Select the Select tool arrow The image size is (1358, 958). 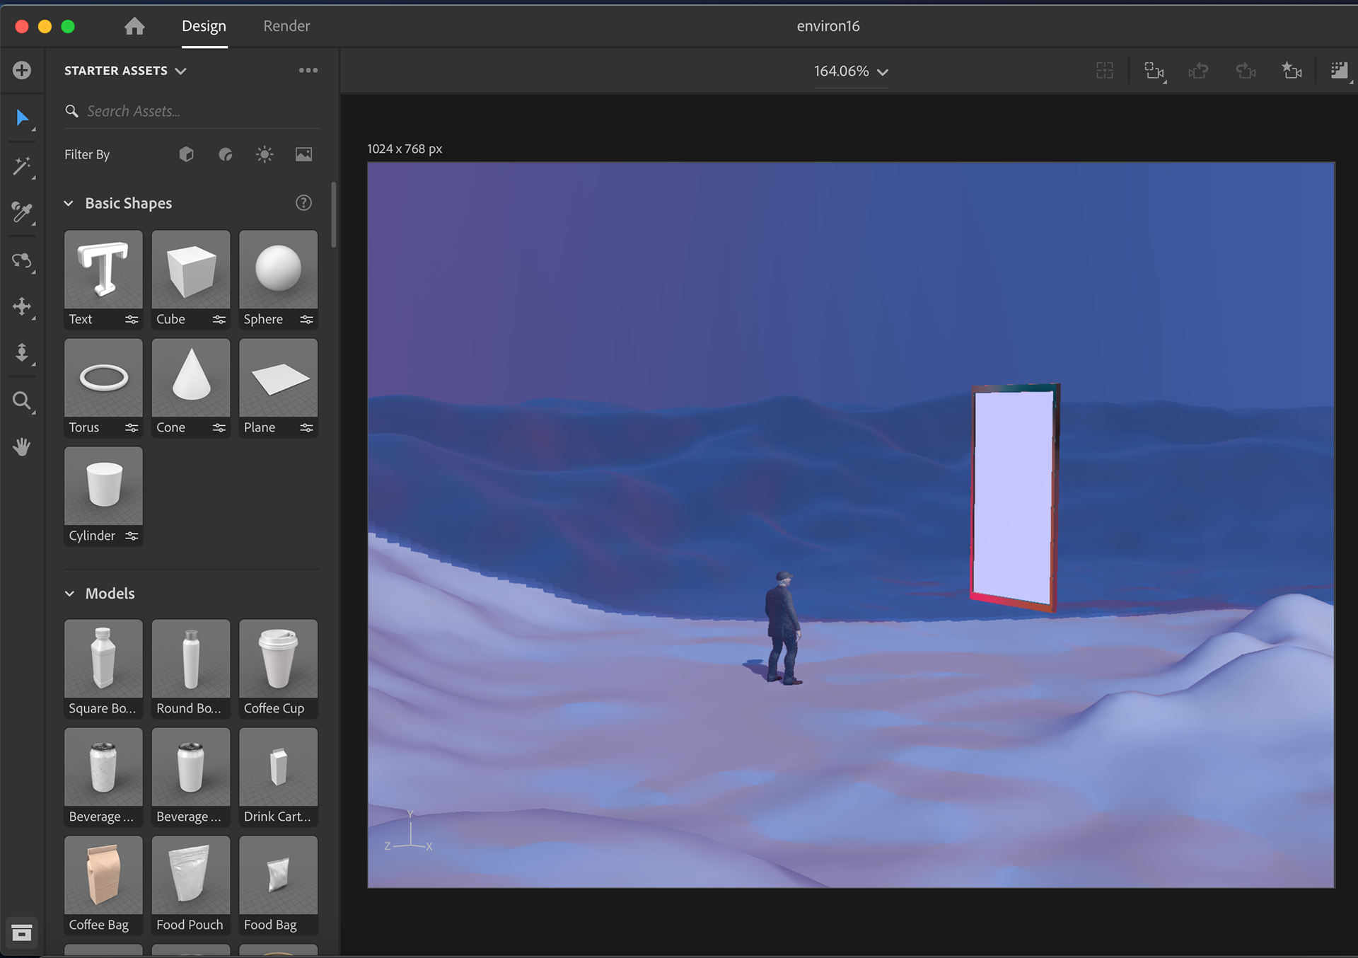[22, 117]
